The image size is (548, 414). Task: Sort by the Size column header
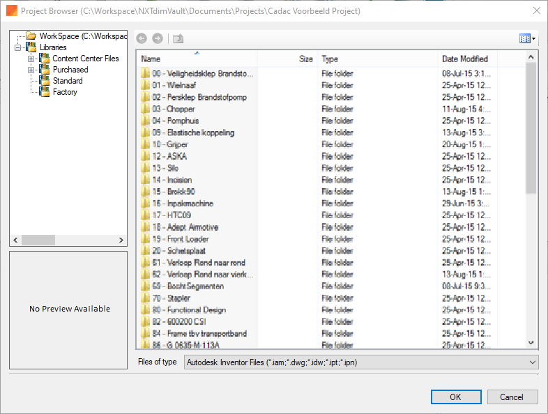(x=288, y=59)
